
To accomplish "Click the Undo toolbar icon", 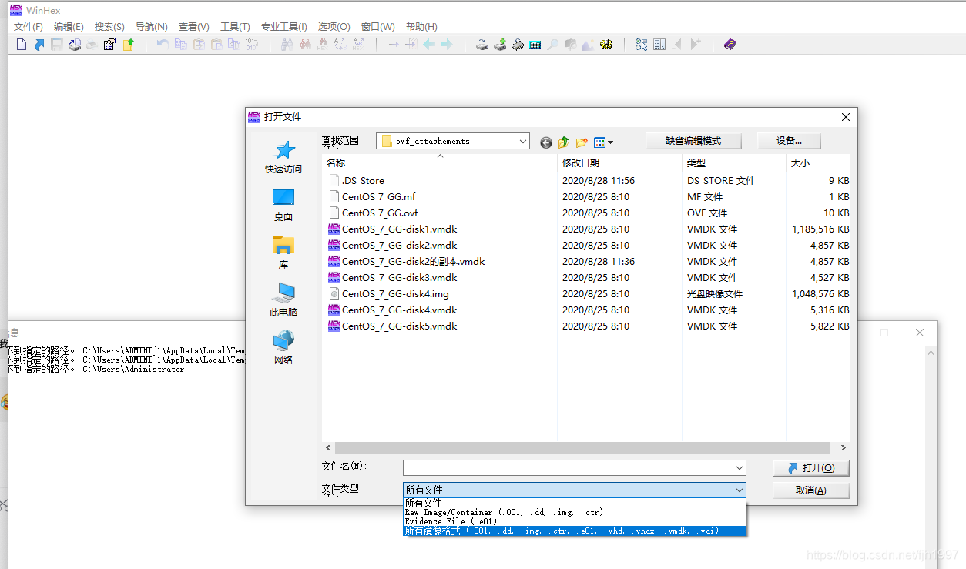I will pos(163,45).
